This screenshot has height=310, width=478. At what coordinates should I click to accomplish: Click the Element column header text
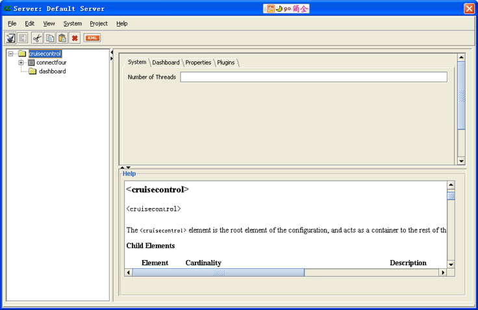155,263
